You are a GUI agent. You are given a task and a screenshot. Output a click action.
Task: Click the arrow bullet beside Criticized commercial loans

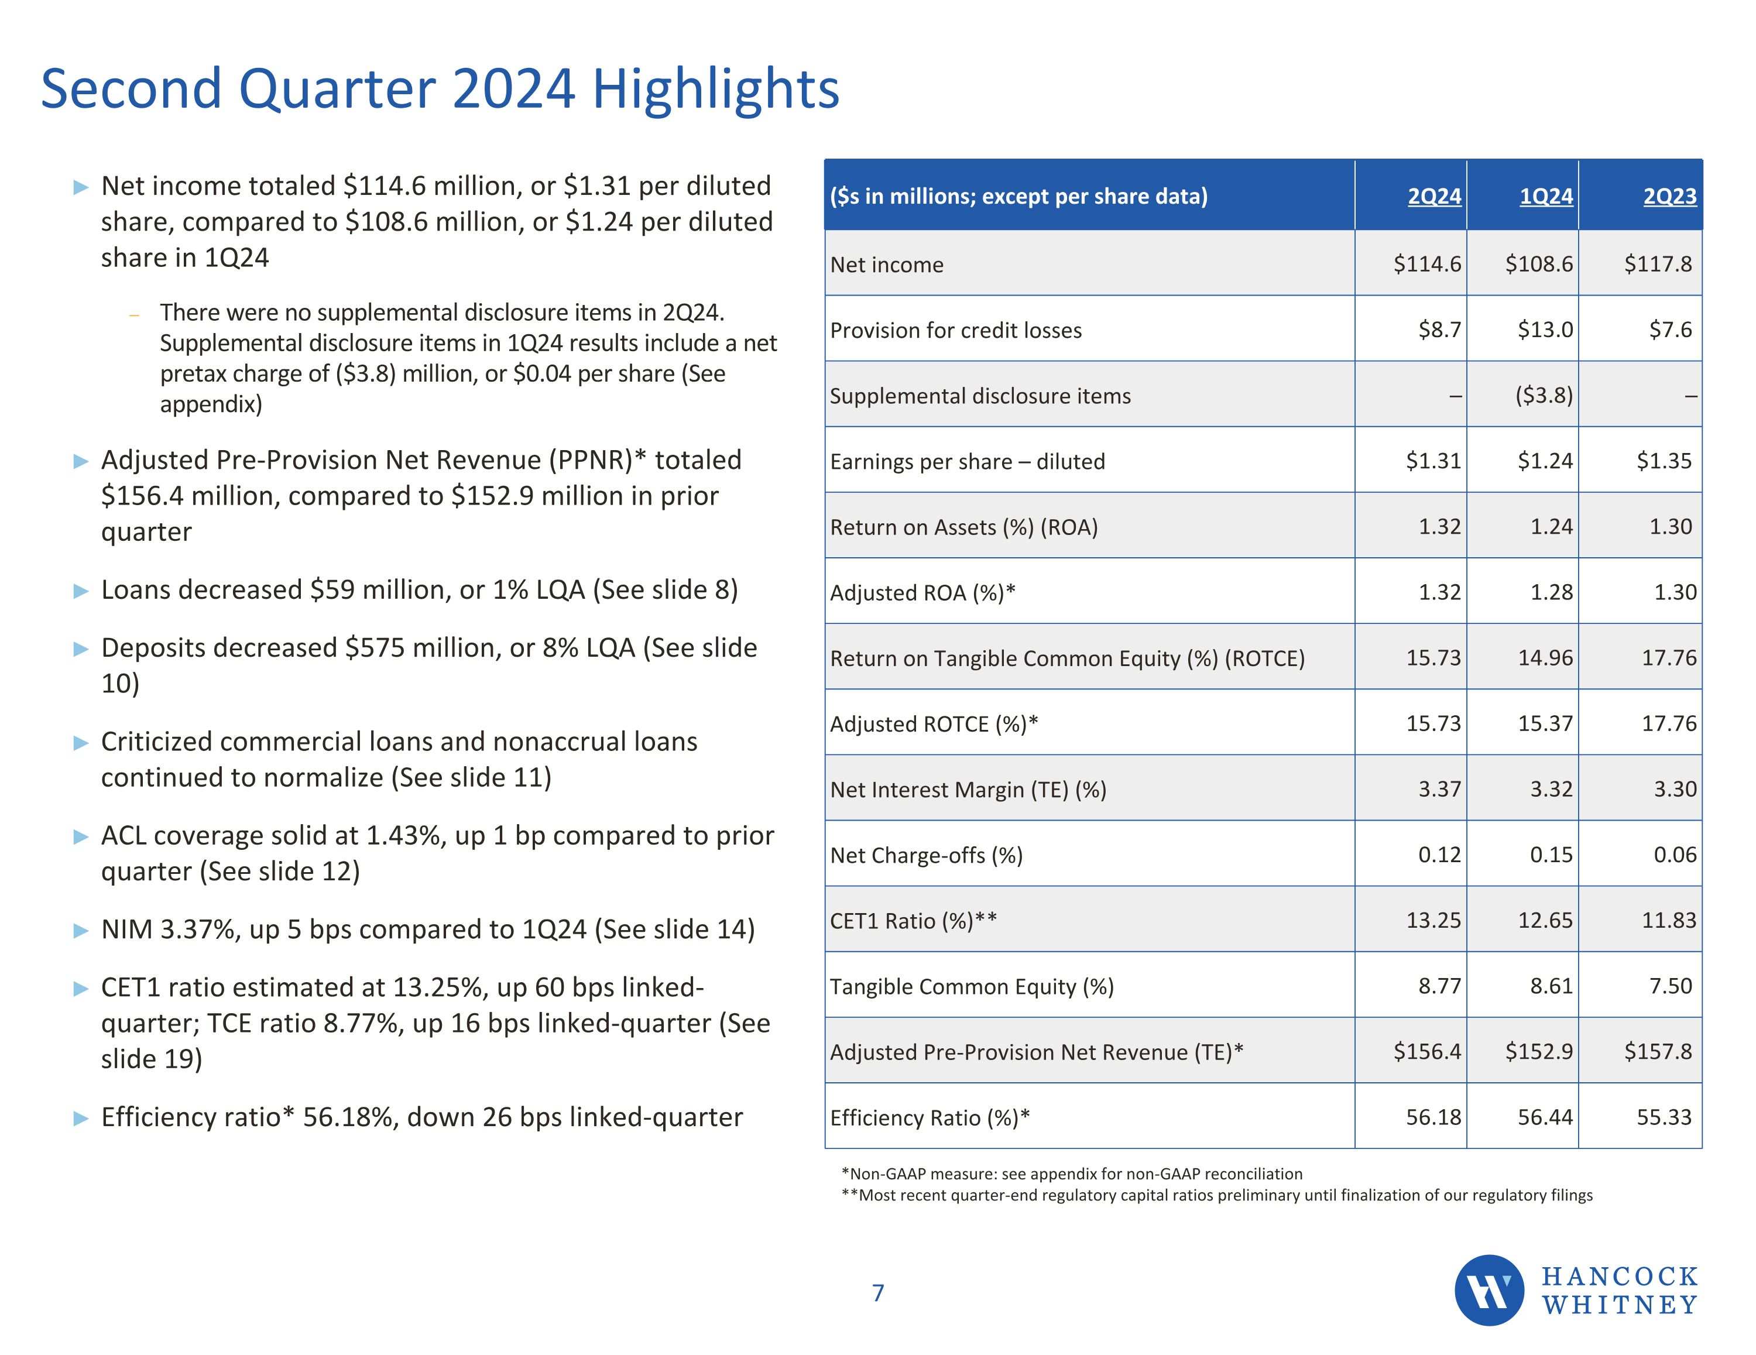[80, 743]
